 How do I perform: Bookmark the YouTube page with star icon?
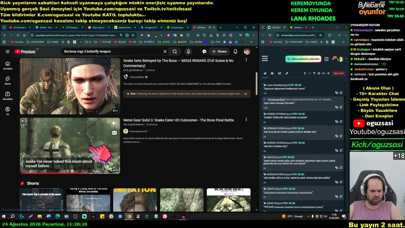pyautogui.click(x=133, y=35)
